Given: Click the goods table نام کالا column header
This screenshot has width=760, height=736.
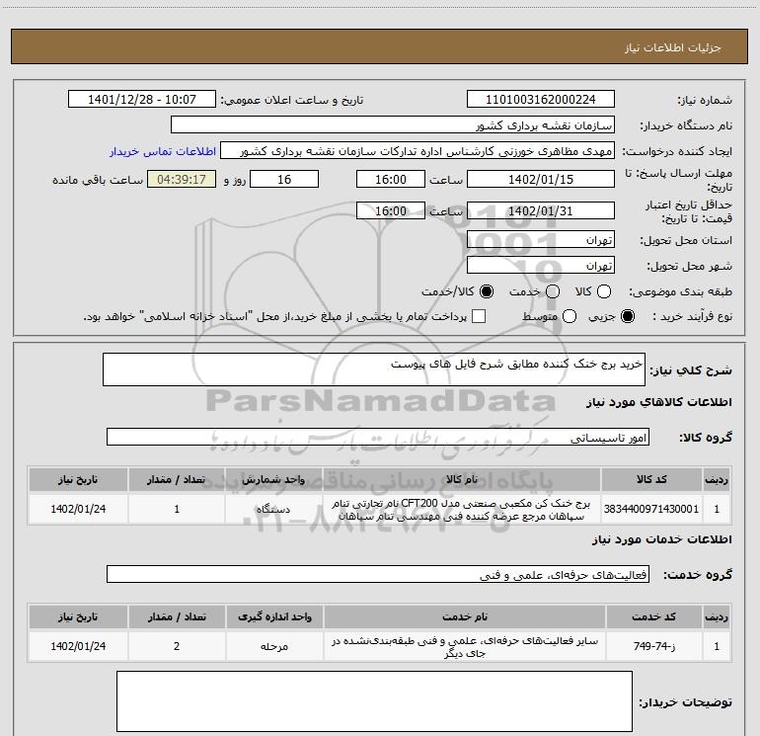Looking at the screenshot, I should click(462, 480).
